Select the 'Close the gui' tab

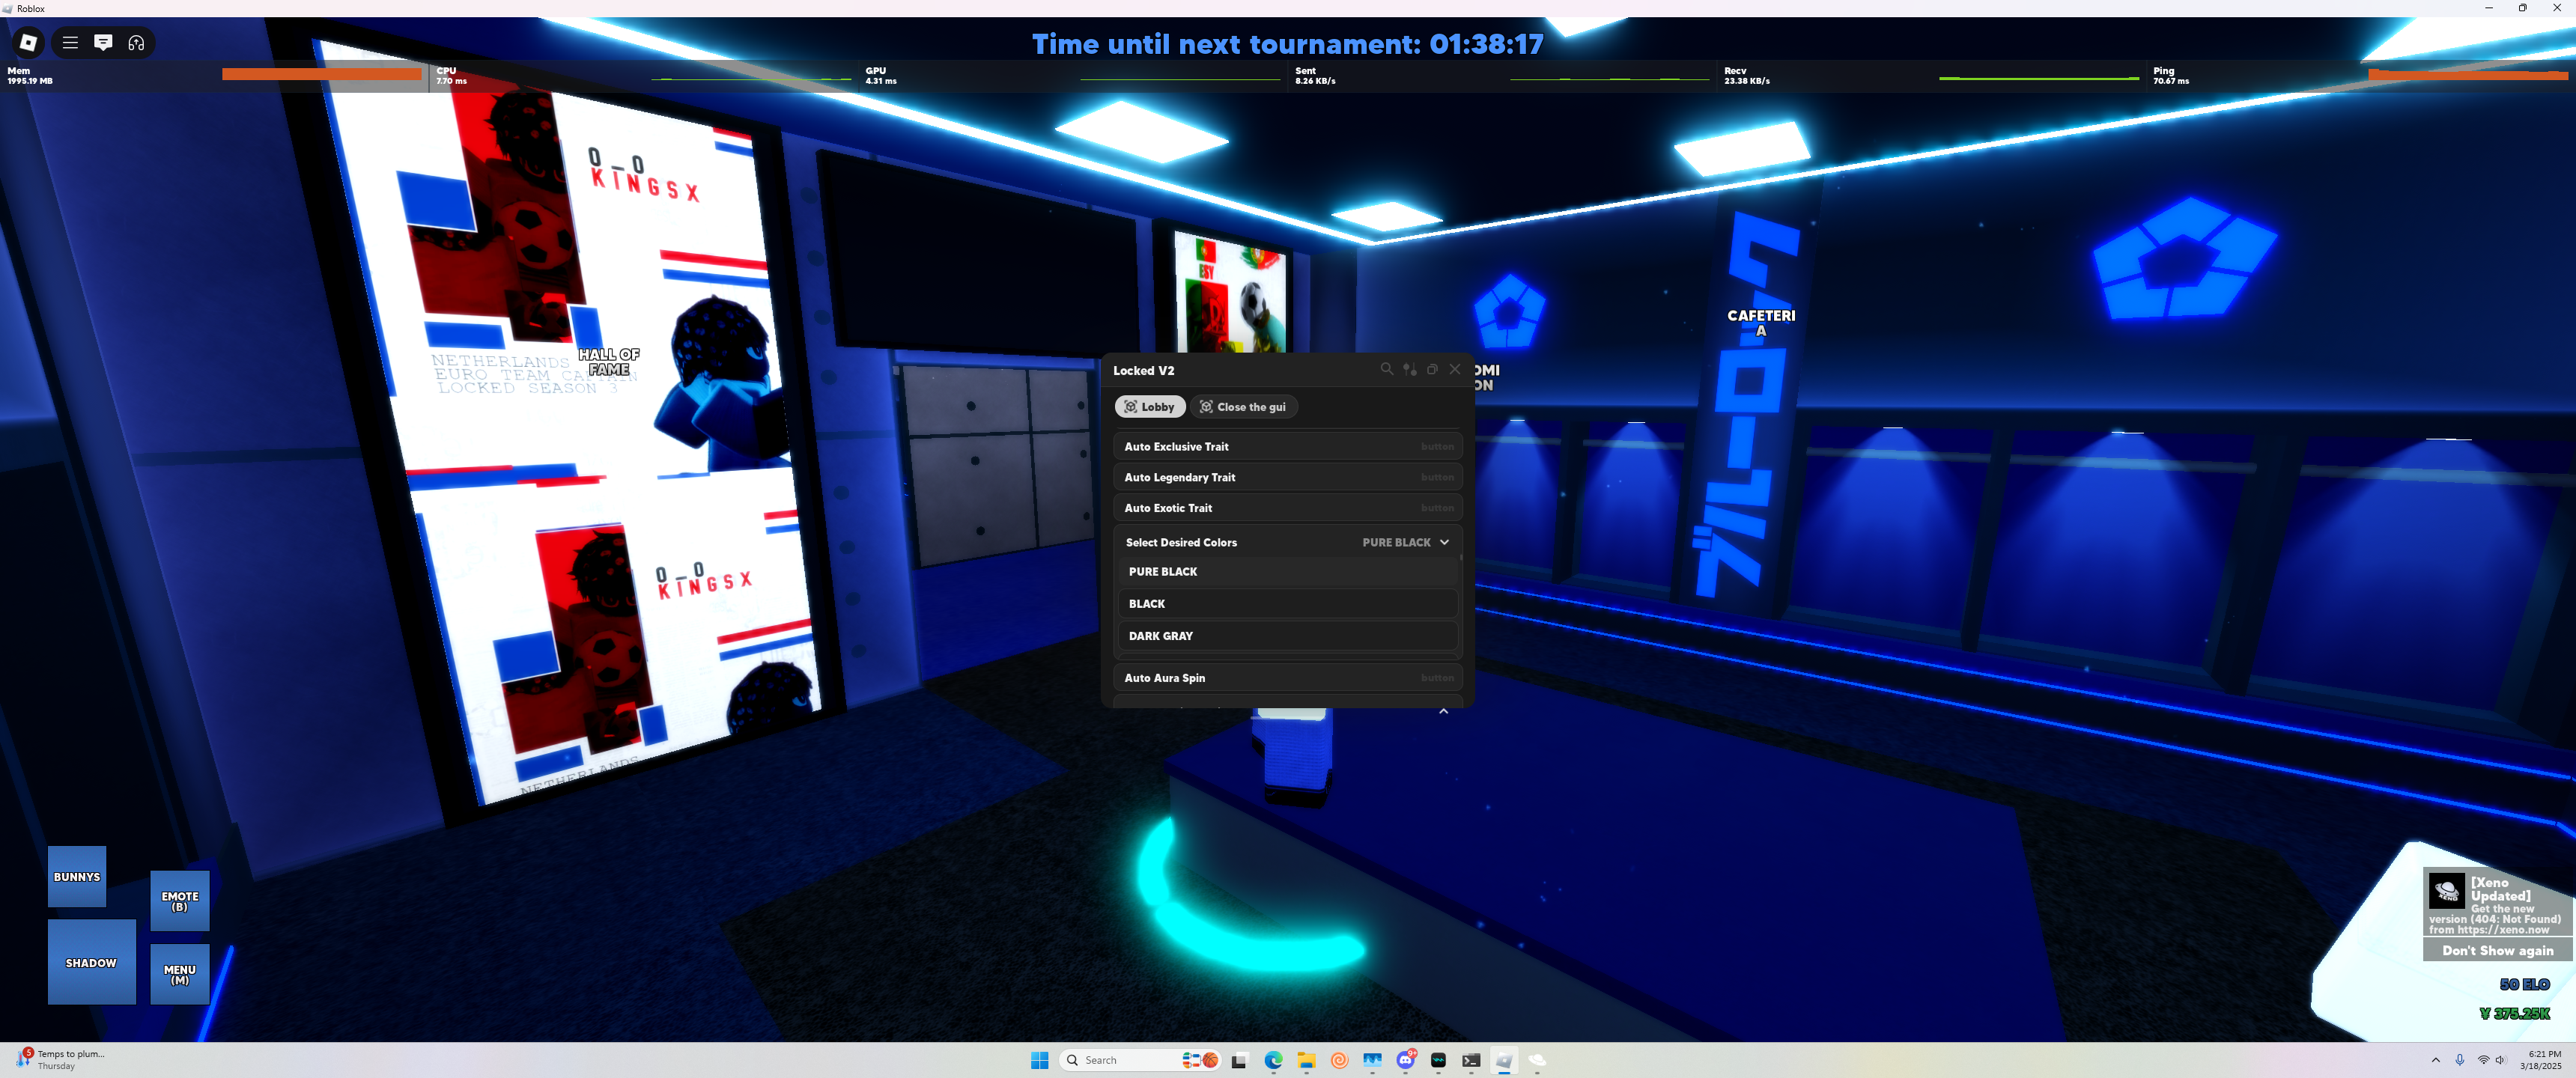[x=1243, y=407]
